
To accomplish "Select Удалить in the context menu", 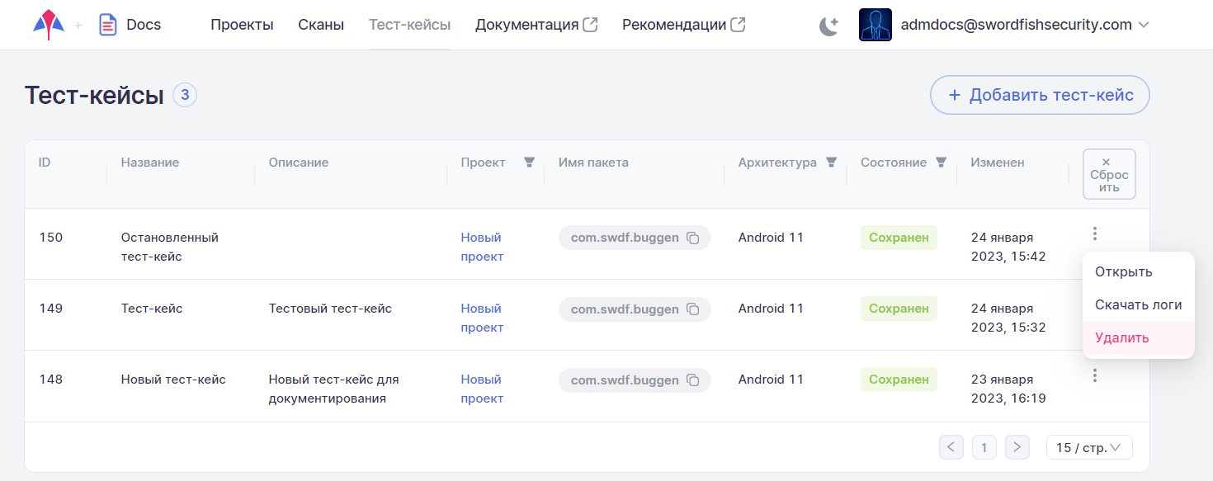I will click(x=1121, y=337).
